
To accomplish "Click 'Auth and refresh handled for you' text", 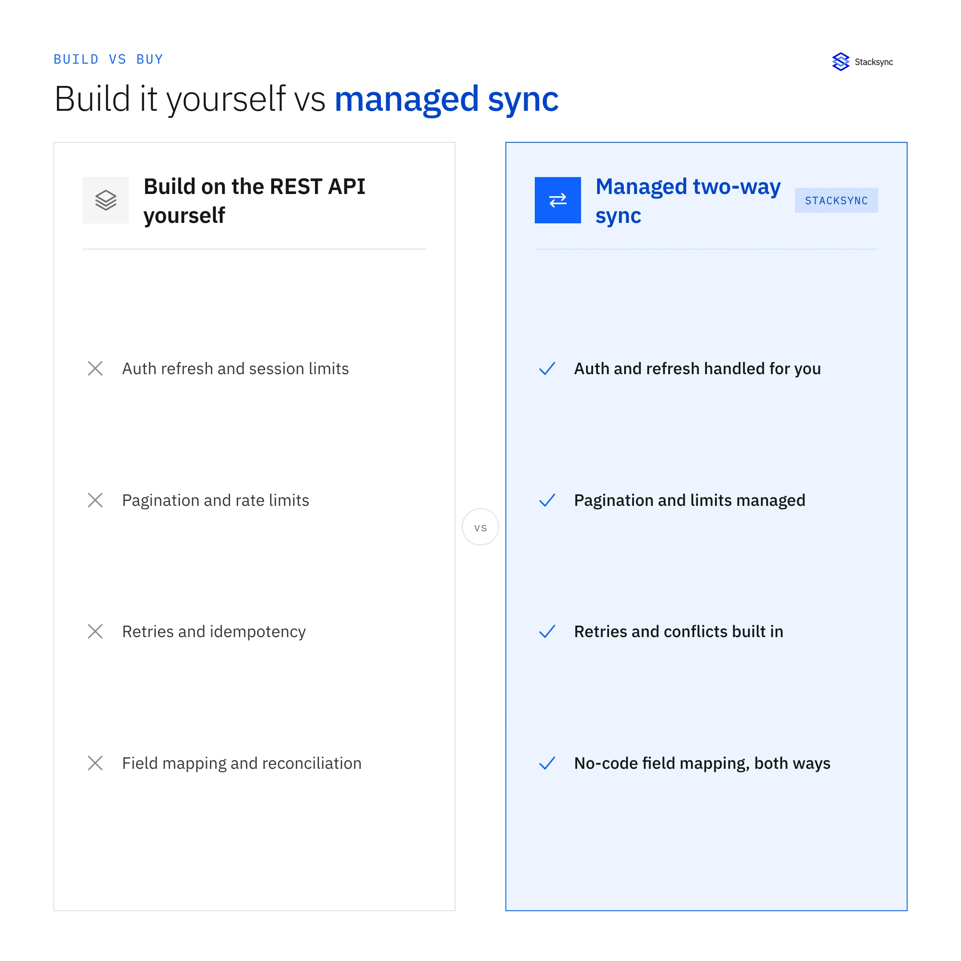I will pyautogui.click(x=697, y=368).
